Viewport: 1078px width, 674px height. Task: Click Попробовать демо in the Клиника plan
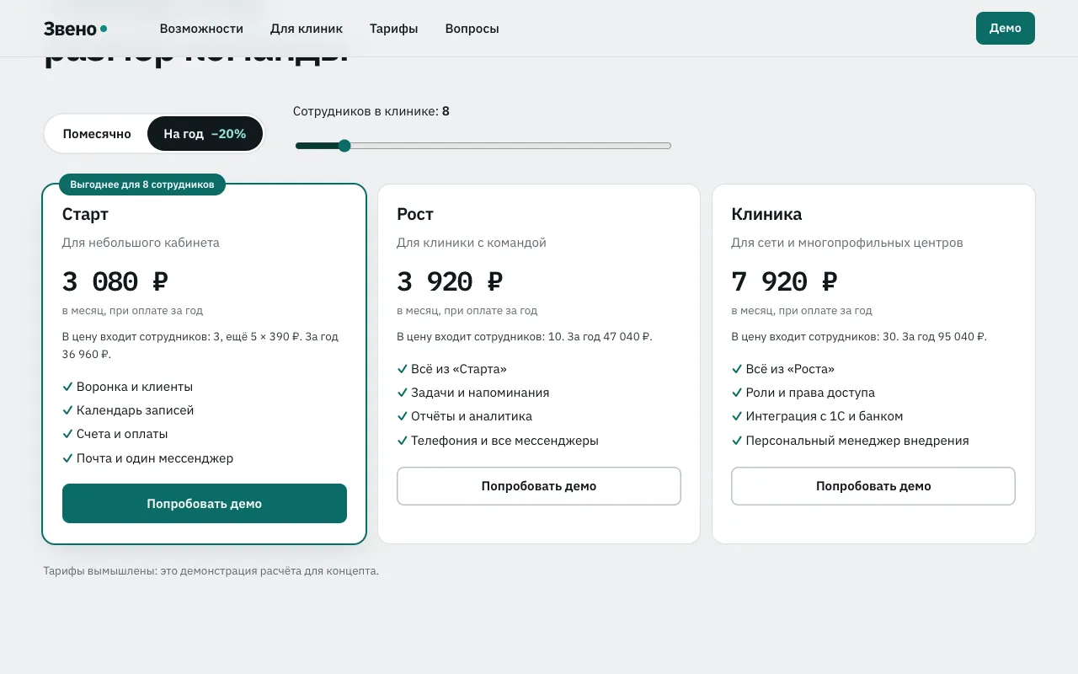[873, 486]
